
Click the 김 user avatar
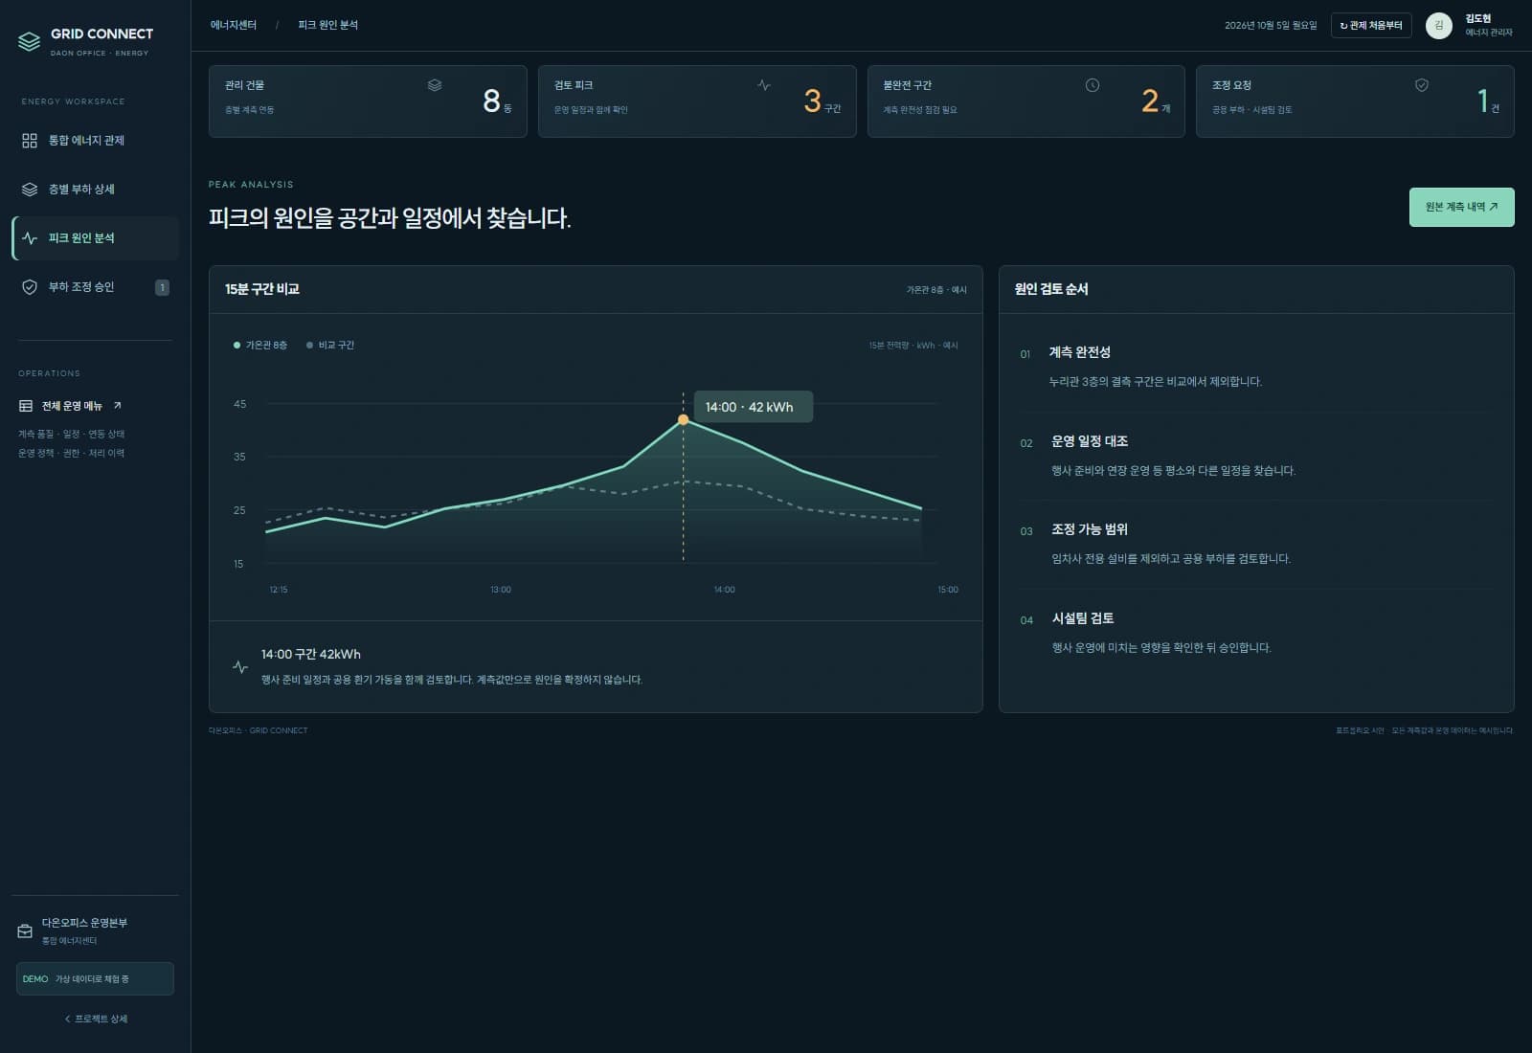1438,26
